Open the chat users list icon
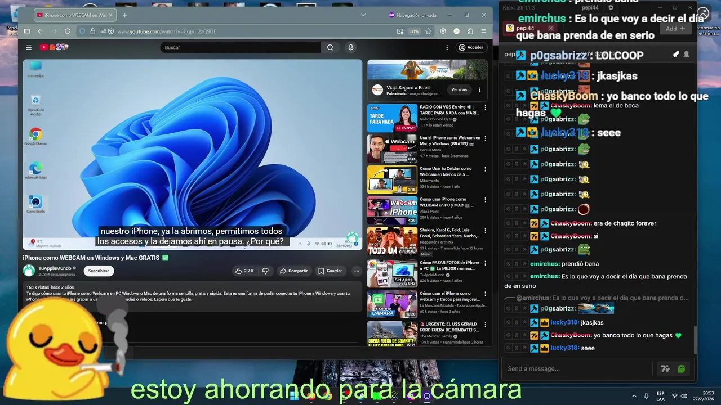This screenshot has width=721, height=405. pyautogui.click(x=686, y=55)
